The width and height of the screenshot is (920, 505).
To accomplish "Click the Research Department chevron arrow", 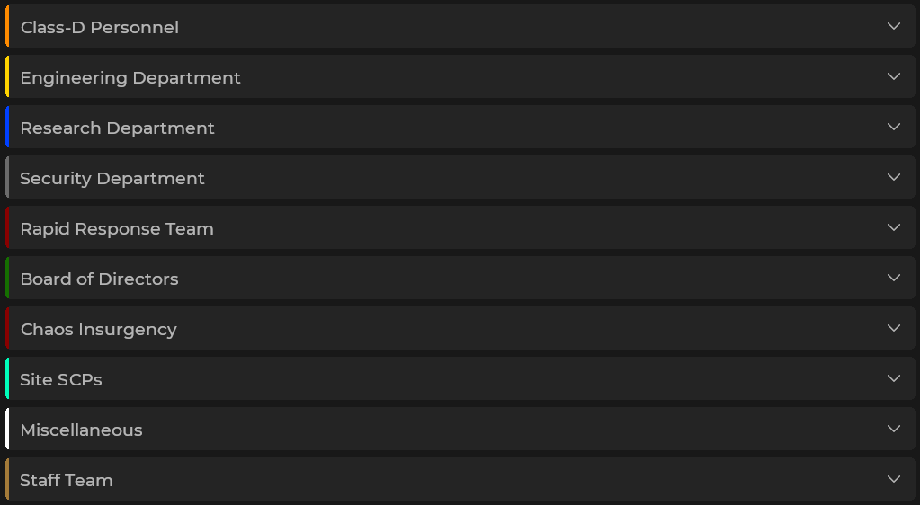I will [x=893, y=128].
